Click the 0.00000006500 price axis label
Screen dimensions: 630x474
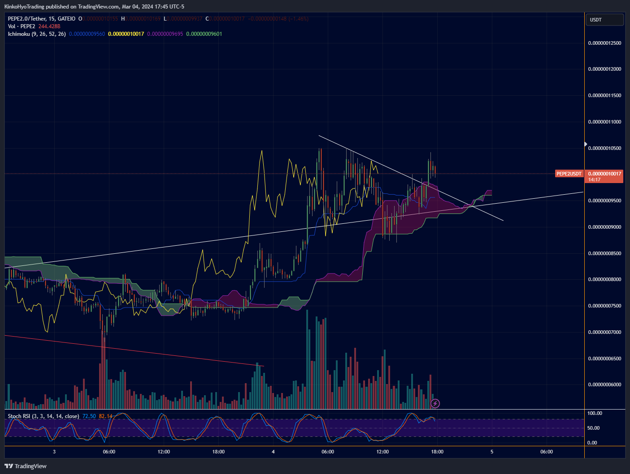coord(604,359)
